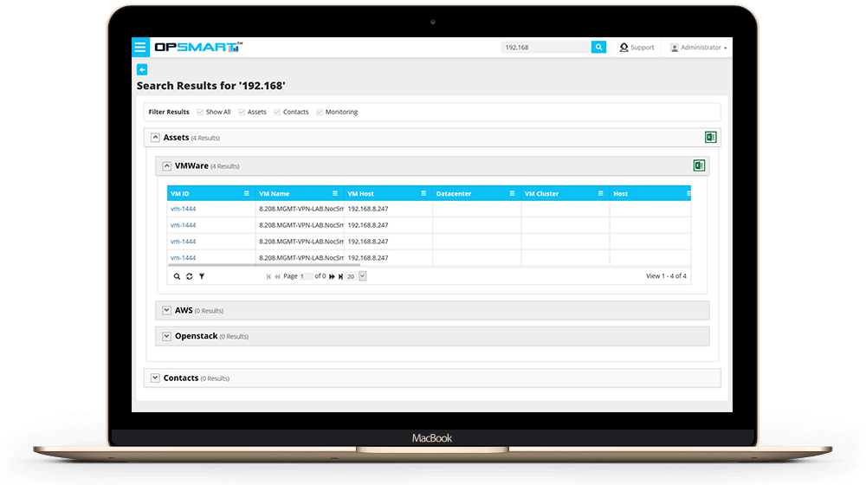Viewport: 866px width, 485px height.
Task: Open the first vm-1444 link
Action: 184,209
